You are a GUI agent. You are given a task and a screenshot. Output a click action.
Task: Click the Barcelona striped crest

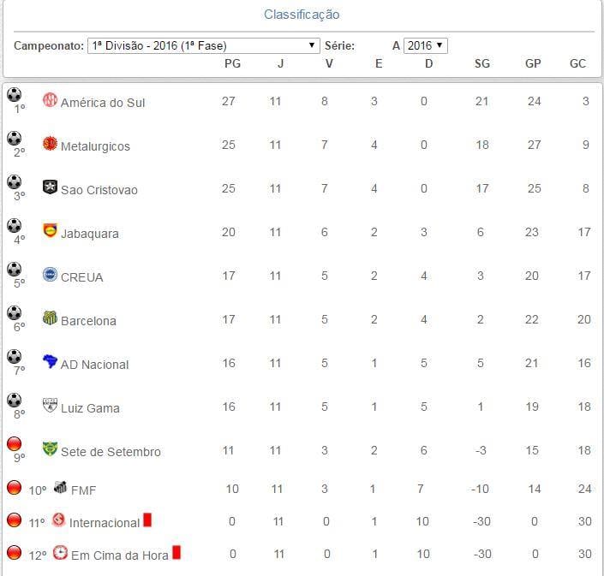click(50, 318)
